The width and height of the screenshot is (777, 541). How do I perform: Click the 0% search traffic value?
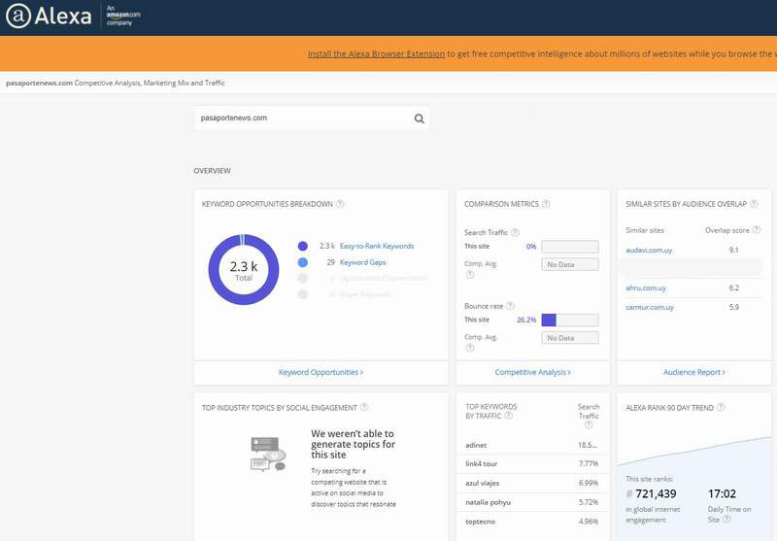point(530,247)
